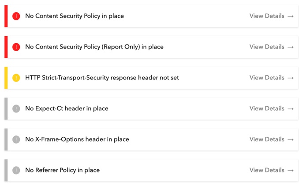Image resolution: width=303 pixels, height=187 pixels.
Task: Click yellow warning icon for Strict-Transport-Security row
Action: 16,78
